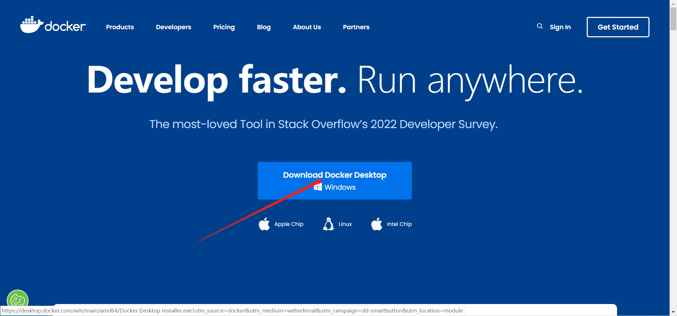Image resolution: width=677 pixels, height=316 pixels.
Task: Click the scrollbar down arrow
Action: click(673, 312)
